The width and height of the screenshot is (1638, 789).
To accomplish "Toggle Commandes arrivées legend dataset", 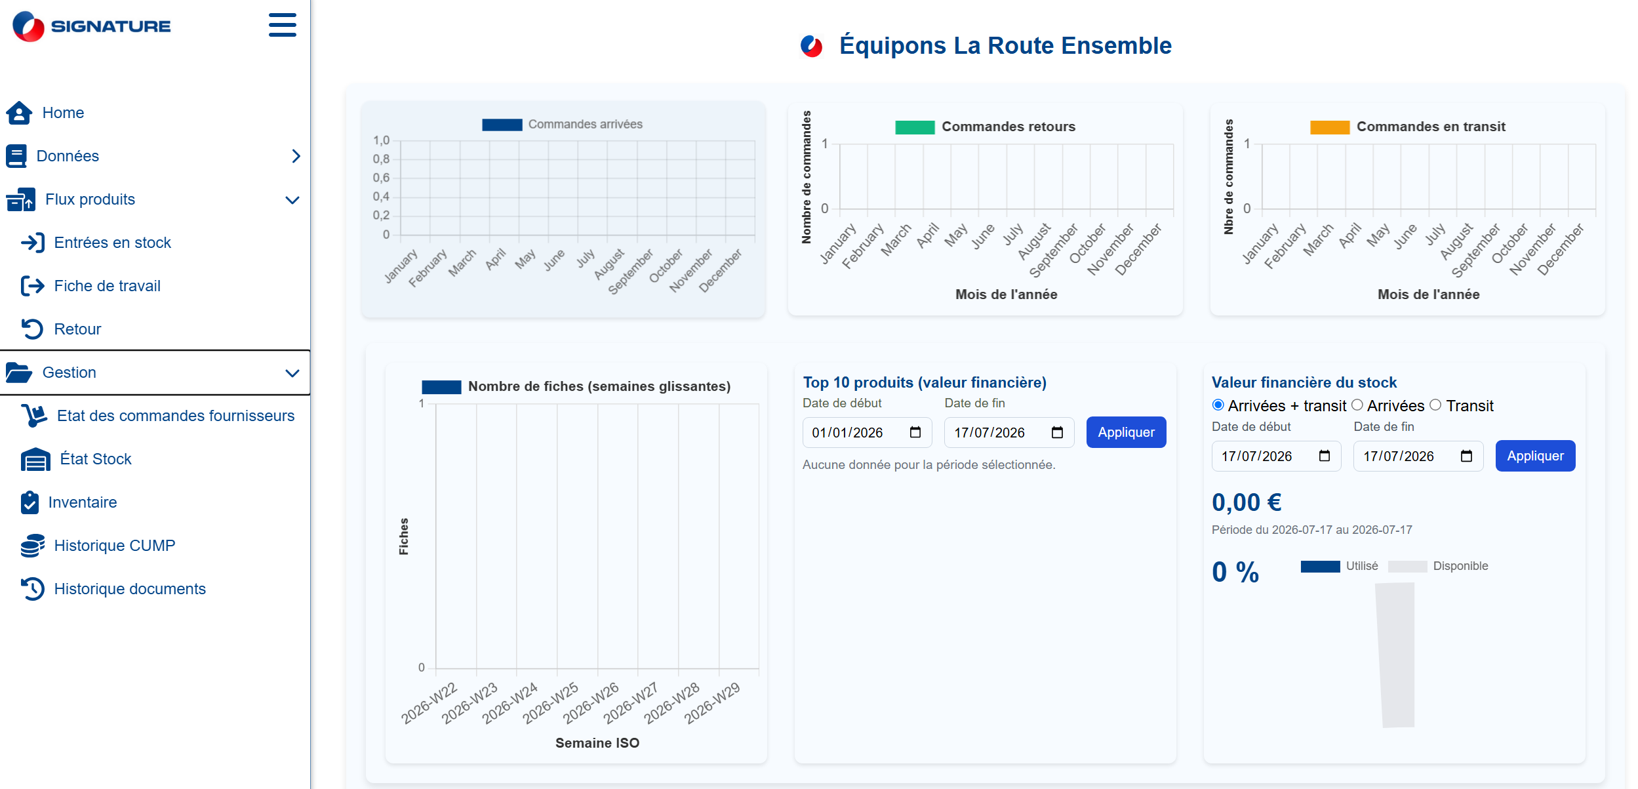I will tap(563, 125).
